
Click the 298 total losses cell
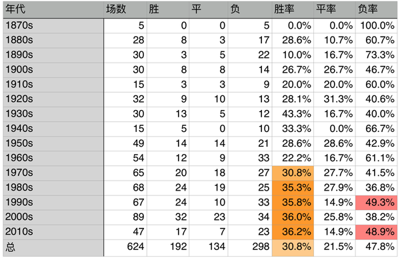pyautogui.click(x=250, y=247)
